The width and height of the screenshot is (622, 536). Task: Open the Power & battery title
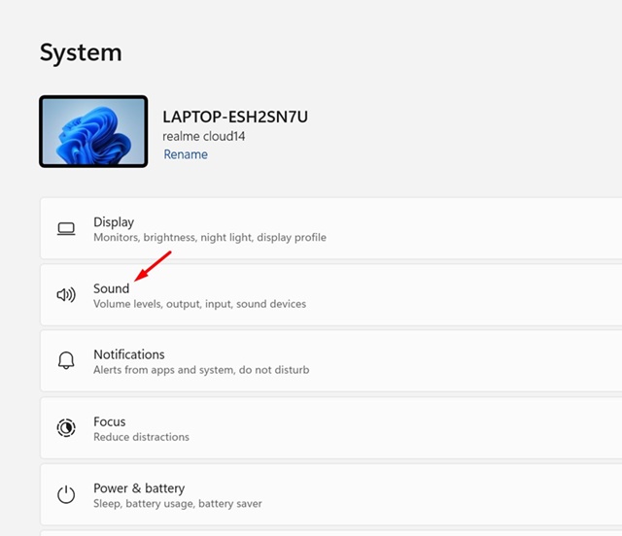pyautogui.click(x=139, y=488)
